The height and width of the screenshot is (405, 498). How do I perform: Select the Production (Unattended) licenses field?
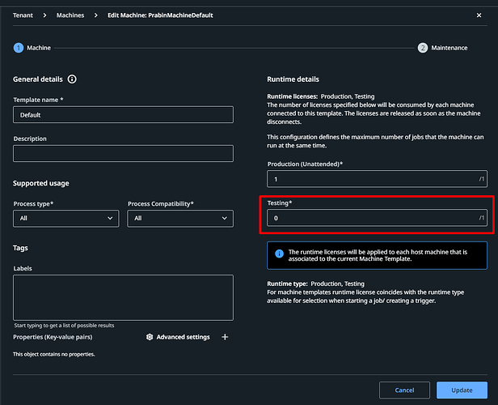pyautogui.click(x=372, y=179)
